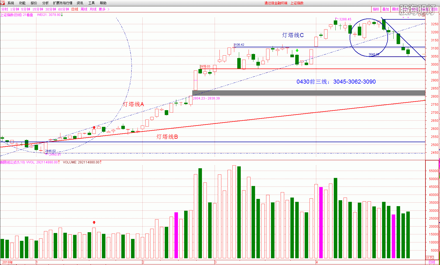440x265 pixels.
Task: Open the 功能 menu
Action: 22,3
